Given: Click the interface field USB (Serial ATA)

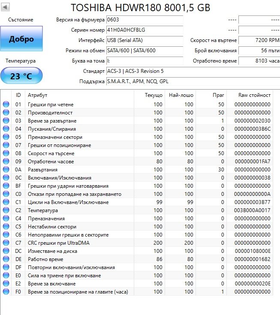Looking at the screenshot, I should [144, 40].
